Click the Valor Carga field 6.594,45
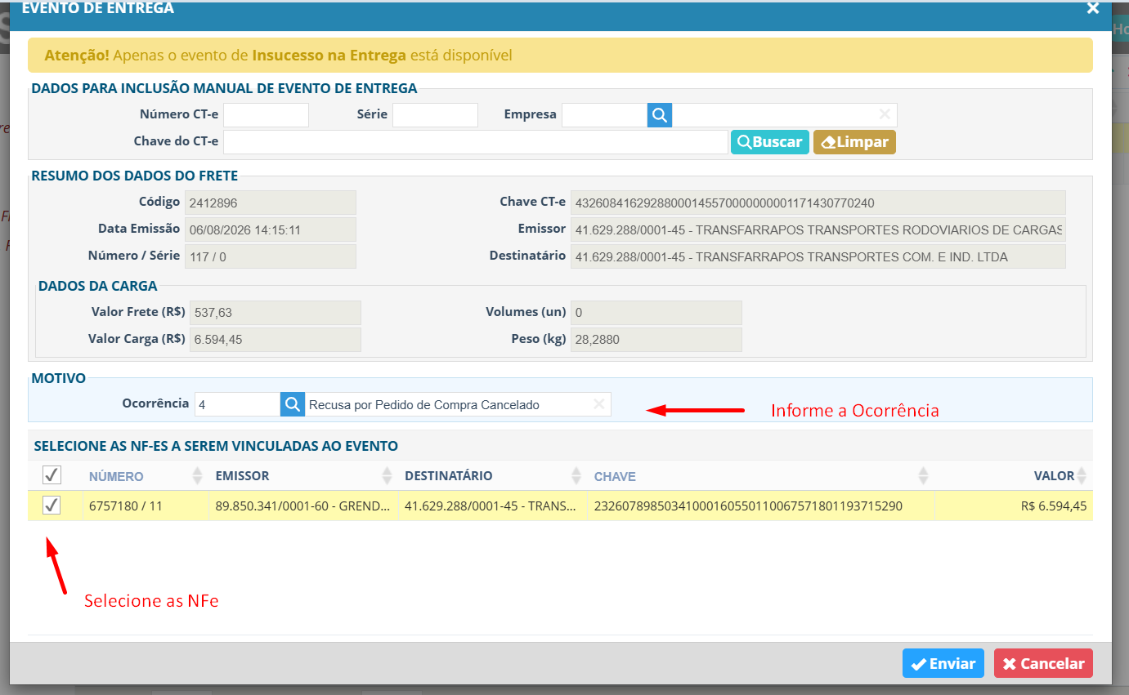Image resolution: width=1129 pixels, height=695 pixels. (275, 340)
